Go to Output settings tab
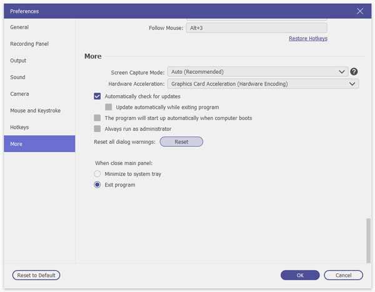 pyautogui.click(x=18, y=61)
